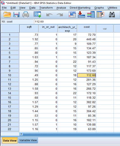The height and width of the screenshot is (146, 120).
Task: Click cost cell 85.36
Action: (87, 115)
